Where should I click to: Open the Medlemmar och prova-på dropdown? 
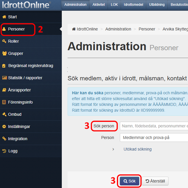point(154,138)
